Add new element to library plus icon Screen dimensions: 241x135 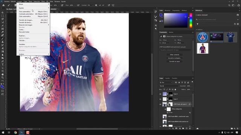point(235,128)
